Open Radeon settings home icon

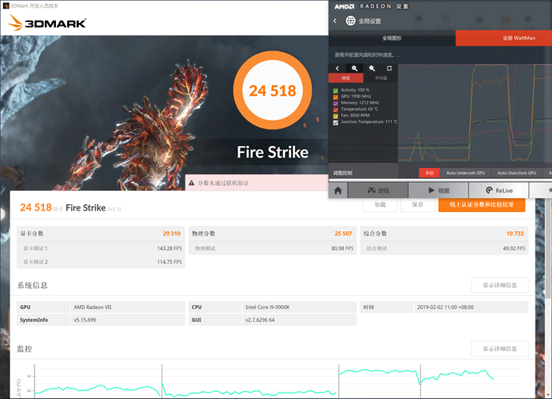[x=338, y=191]
